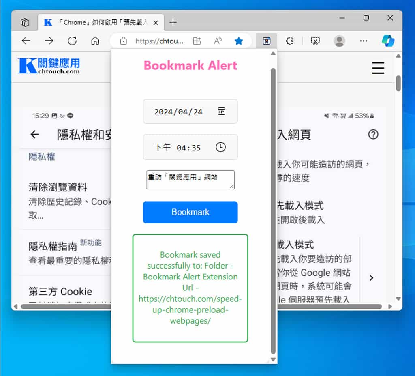Click page scrollbar up arrow
The width and height of the screenshot is (415, 376).
click(x=398, y=56)
